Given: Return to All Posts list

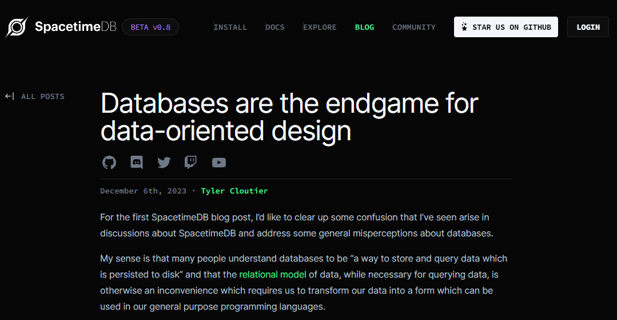Looking at the screenshot, I should pyautogui.click(x=43, y=97).
